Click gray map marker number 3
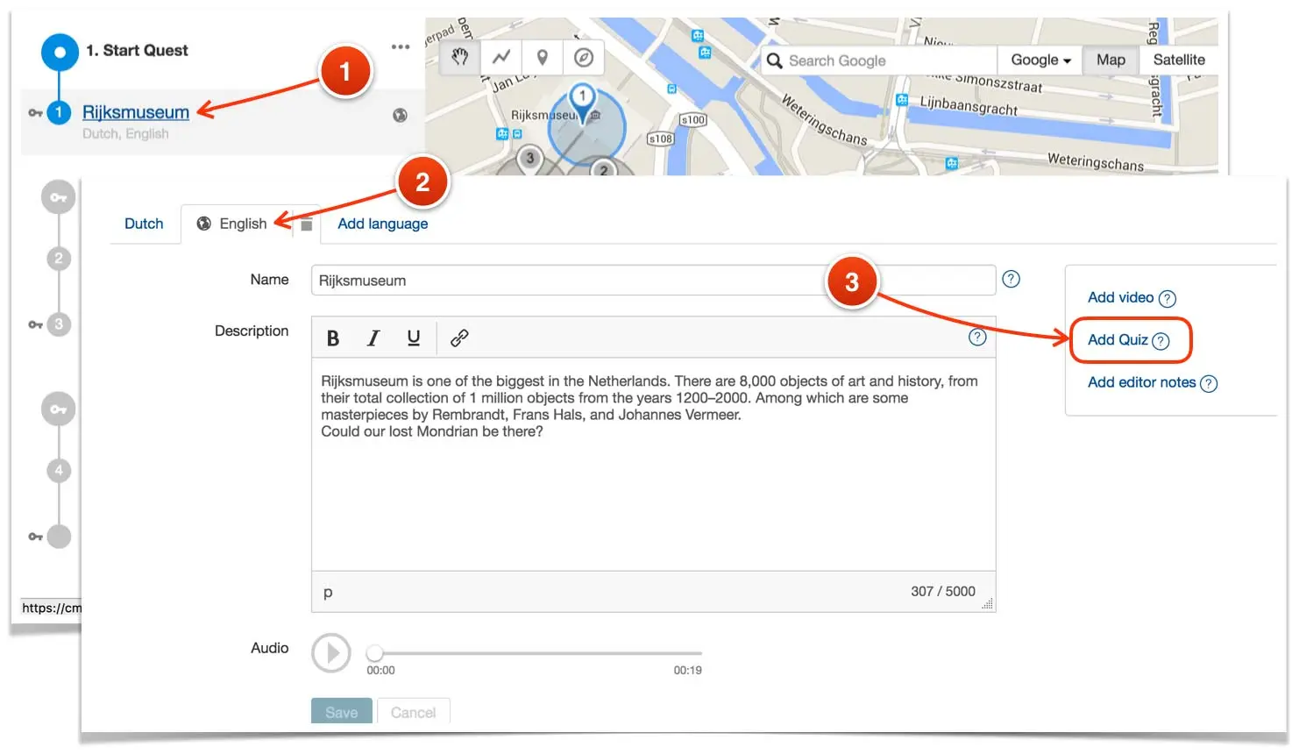The height and width of the screenshot is (754, 1299). pos(529,159)
